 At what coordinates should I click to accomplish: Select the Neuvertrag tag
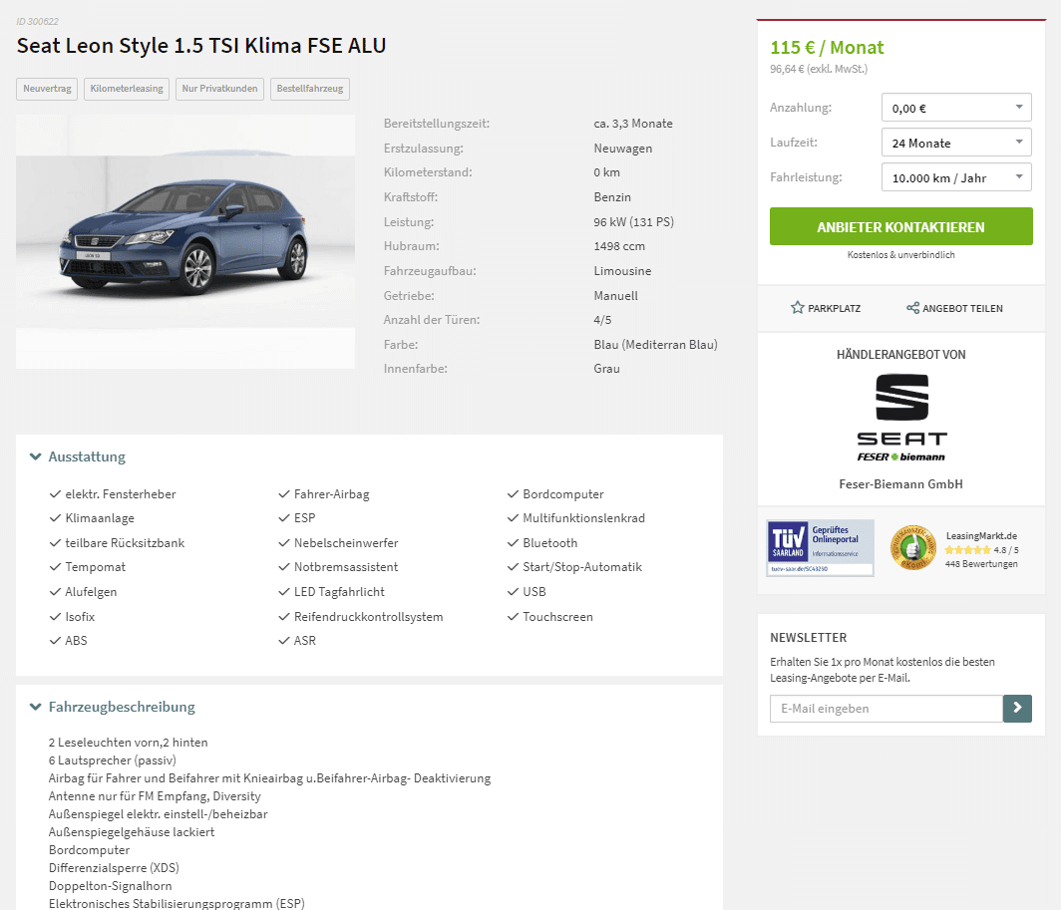[x=48, y=89]
